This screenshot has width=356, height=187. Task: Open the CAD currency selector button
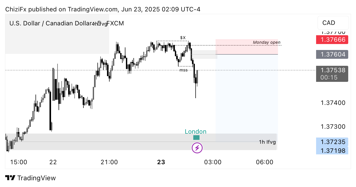(333, 23)
